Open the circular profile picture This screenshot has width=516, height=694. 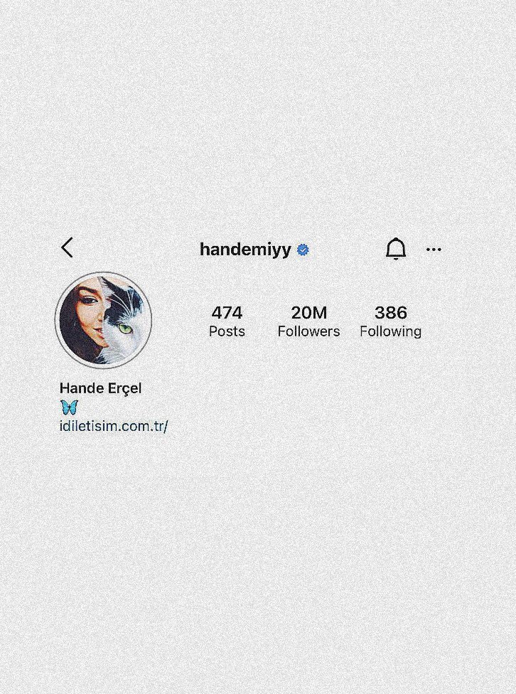click(x=104, y=320)
